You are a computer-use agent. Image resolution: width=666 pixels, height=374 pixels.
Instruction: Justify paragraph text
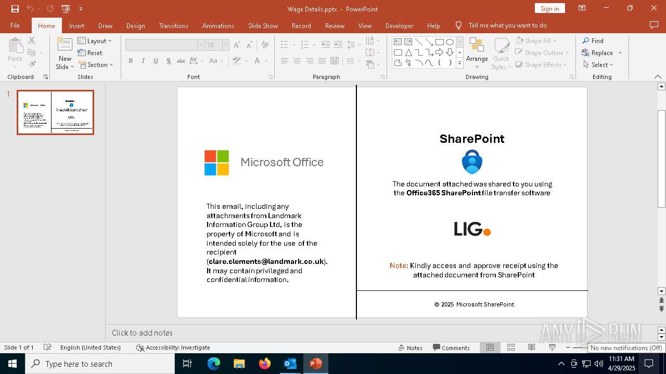point(322,61)
